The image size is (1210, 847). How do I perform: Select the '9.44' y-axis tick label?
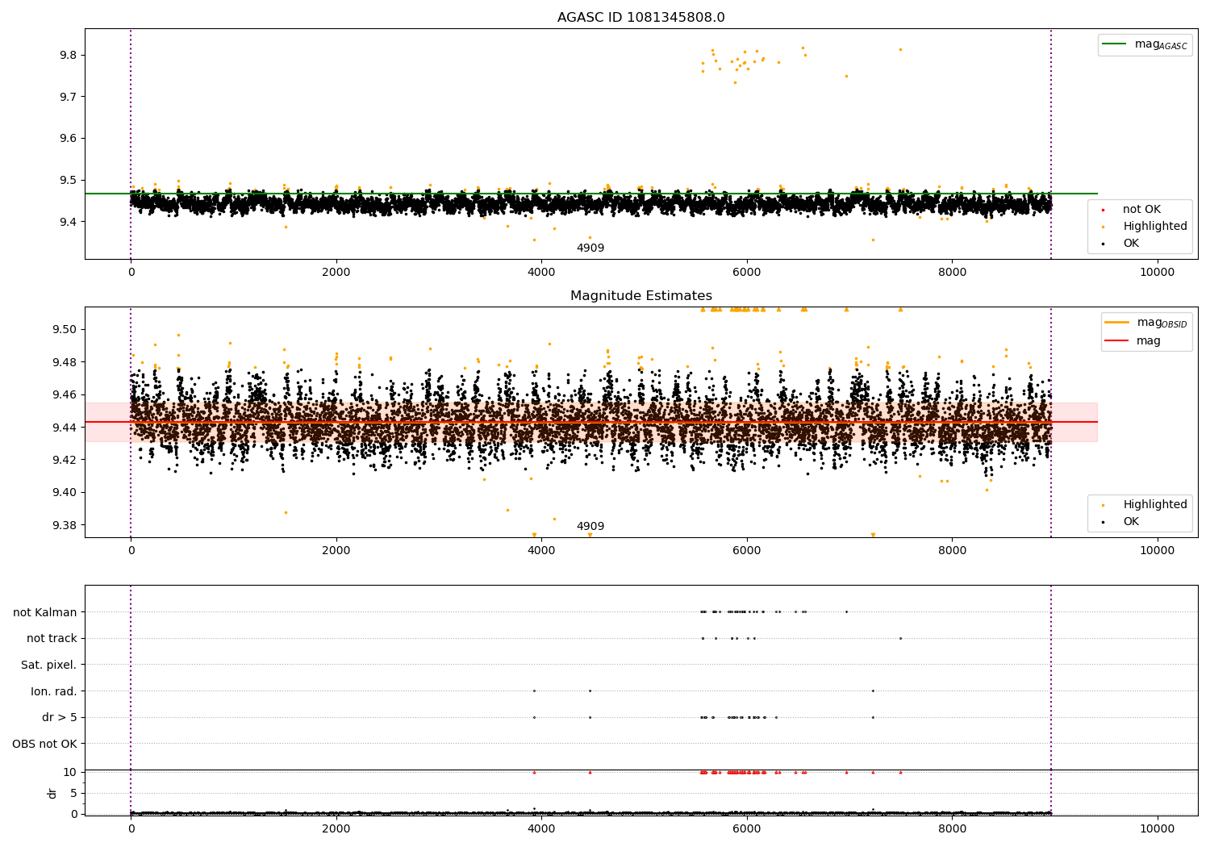coord(65,428)
